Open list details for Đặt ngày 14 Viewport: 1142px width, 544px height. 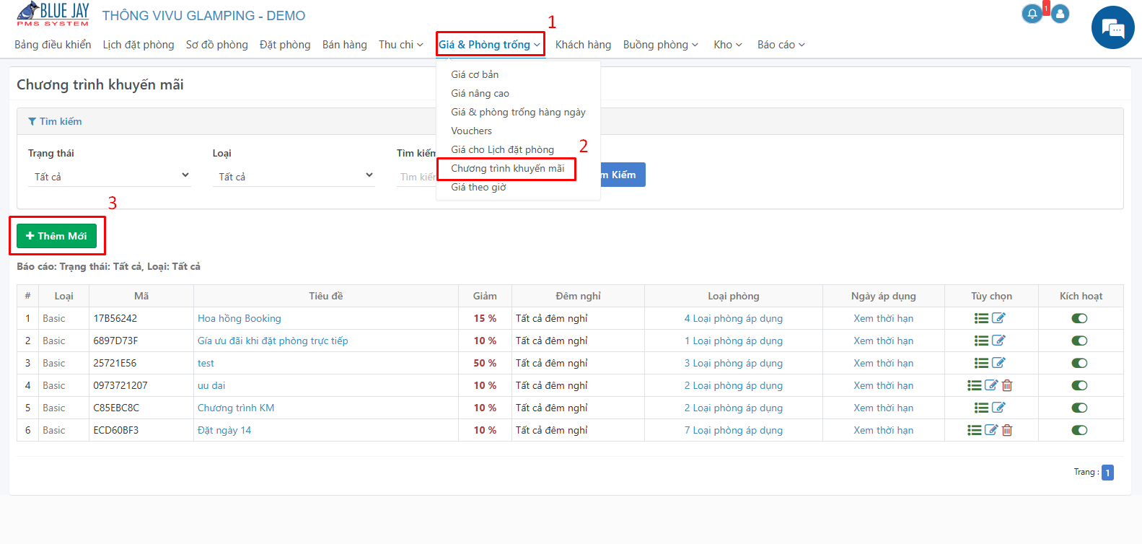pos(975,430)
